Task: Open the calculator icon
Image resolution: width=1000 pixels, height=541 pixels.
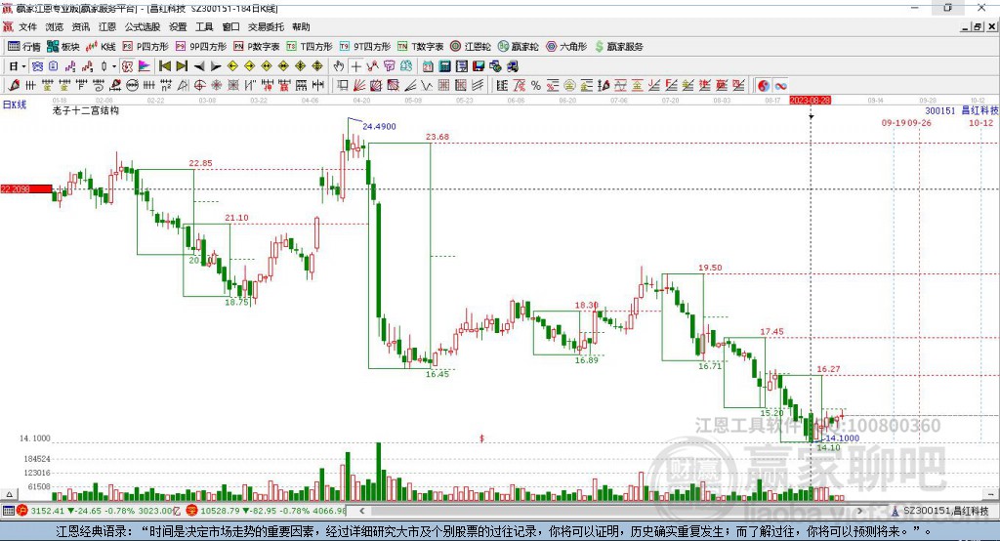Action: point(444,65)
